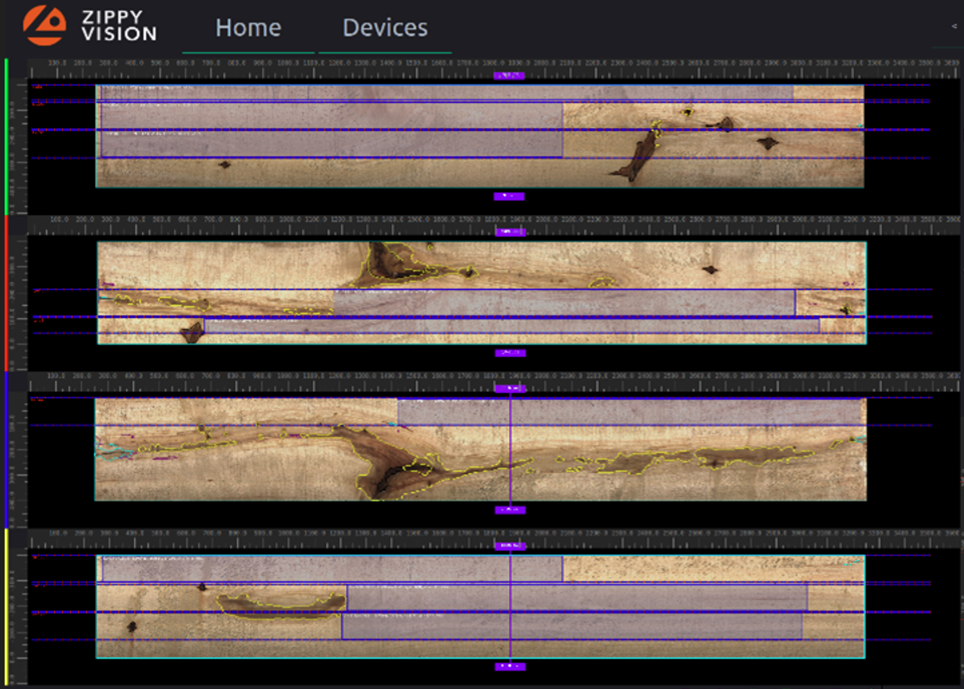Click the horizontal ruler above the first board
The image size is (964, 689).
tap(493, 69)
